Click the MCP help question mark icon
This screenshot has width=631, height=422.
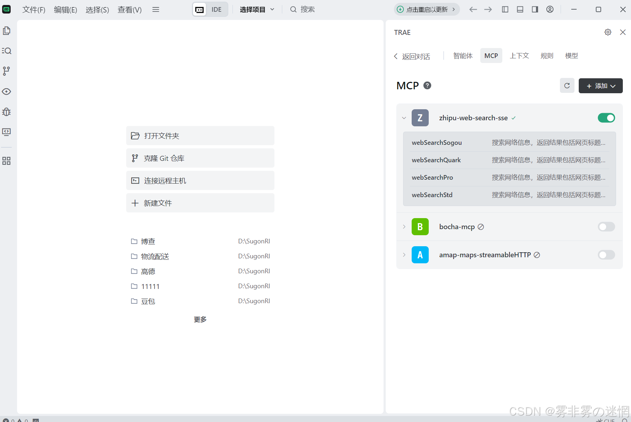pyautogui.click(x=427, y=85)
